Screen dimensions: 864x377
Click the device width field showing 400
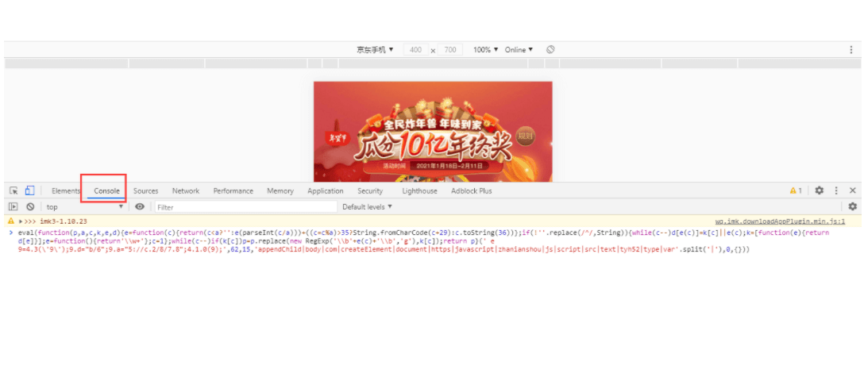(x=416, y=49)
